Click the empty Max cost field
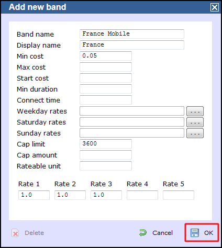 106,67
